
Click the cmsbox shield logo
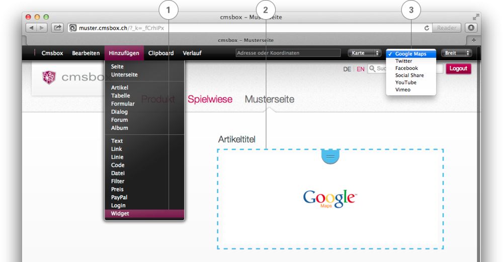[x=49, y=77]
